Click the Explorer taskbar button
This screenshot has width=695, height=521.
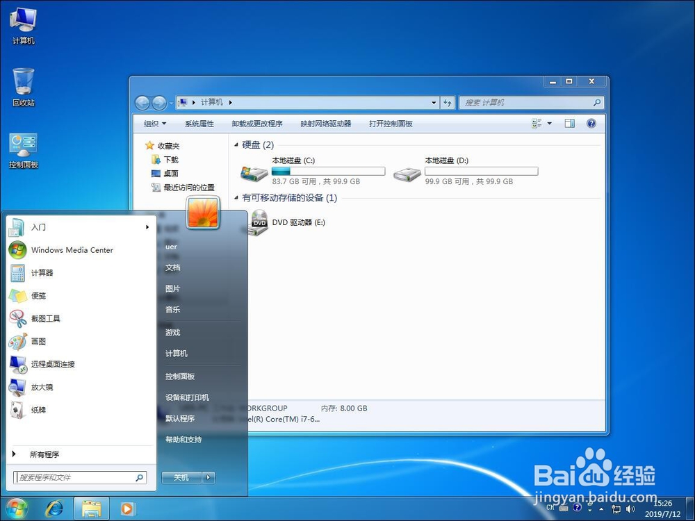click(91, 509)
